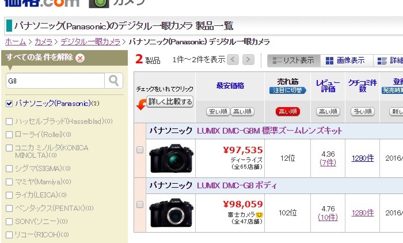Screen dimensions: 403x243
Task: Click 詳しく比較する button
Action: click(170, 101)
